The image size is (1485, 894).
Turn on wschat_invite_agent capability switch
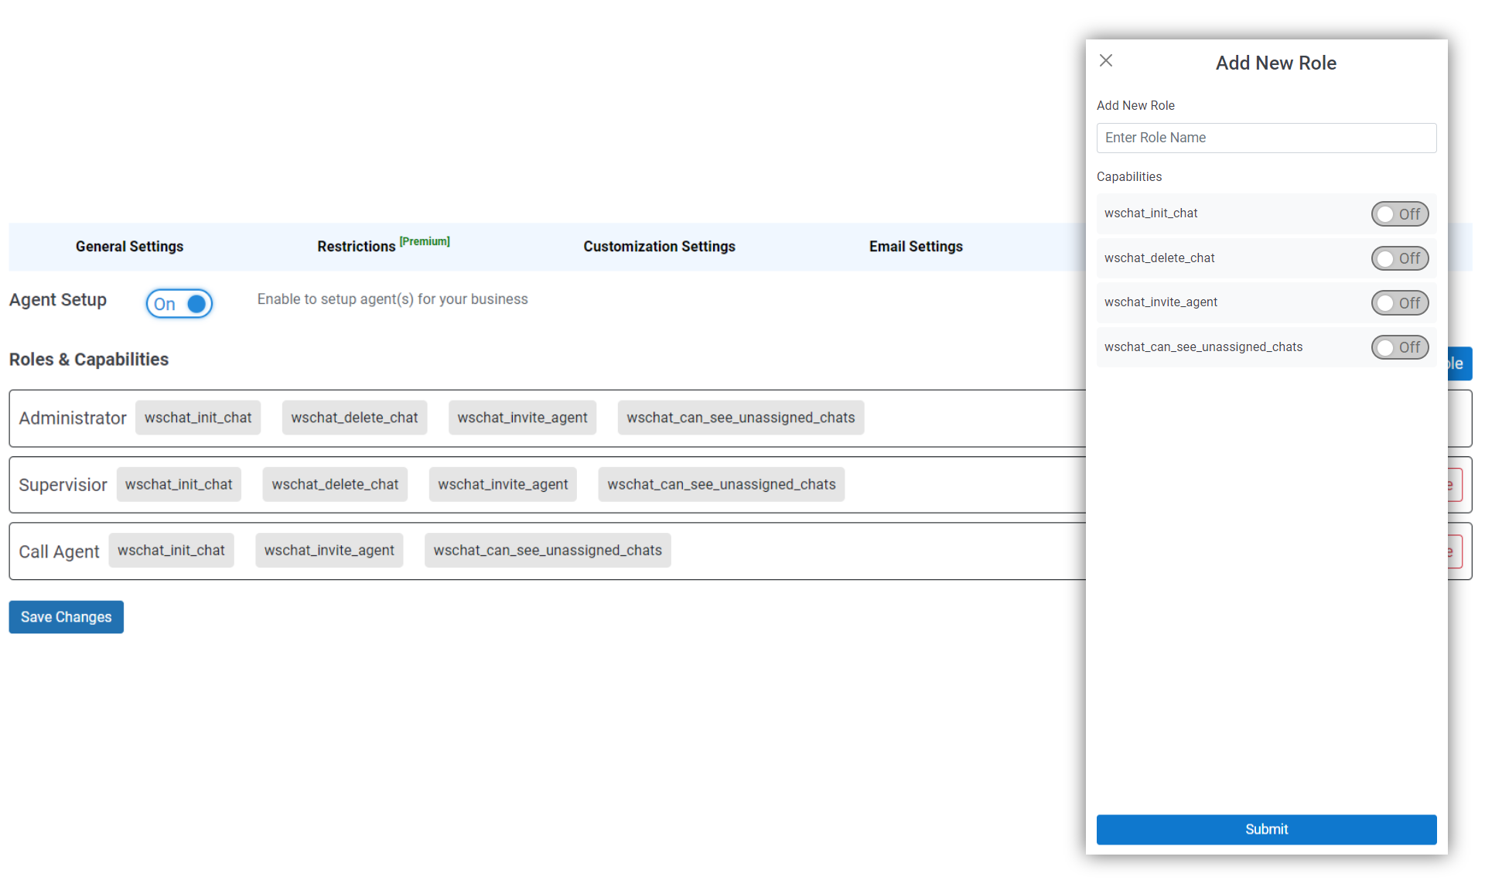click(x=1399, y=303)
